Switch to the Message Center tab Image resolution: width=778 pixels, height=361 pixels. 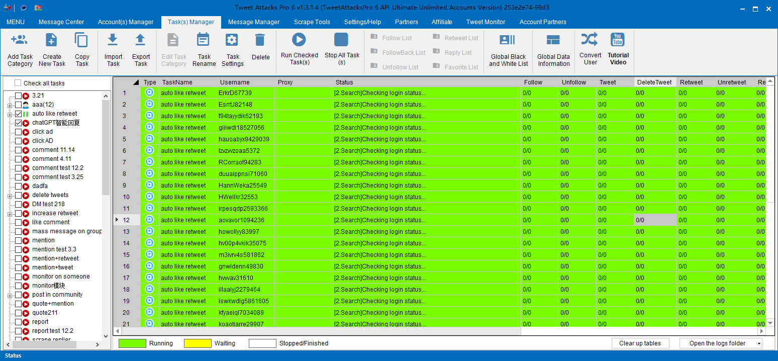pos(61,22)
